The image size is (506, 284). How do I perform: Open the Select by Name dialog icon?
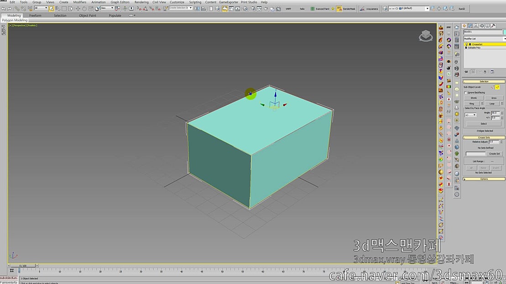(58, 8)
